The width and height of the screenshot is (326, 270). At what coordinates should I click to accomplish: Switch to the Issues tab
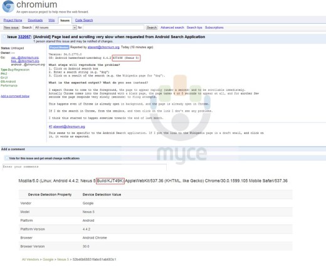pyautogui.click(x=65, y=21)
